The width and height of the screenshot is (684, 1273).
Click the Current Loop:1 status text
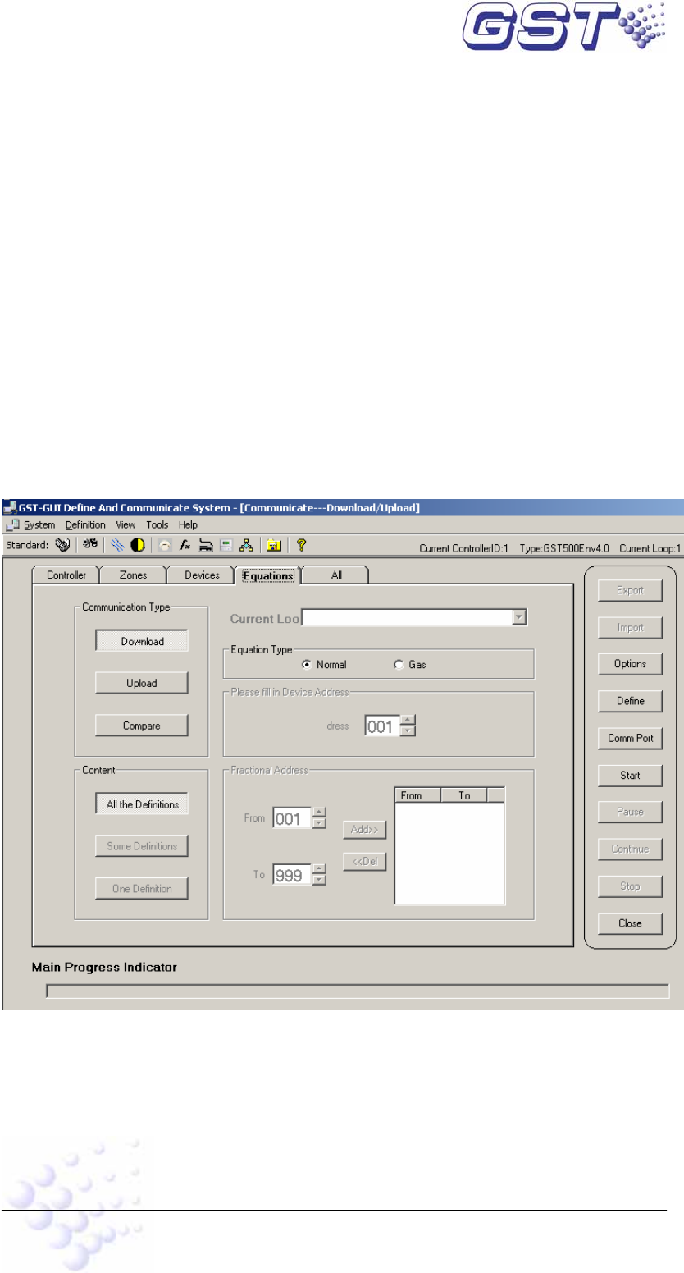coord(651,548)
